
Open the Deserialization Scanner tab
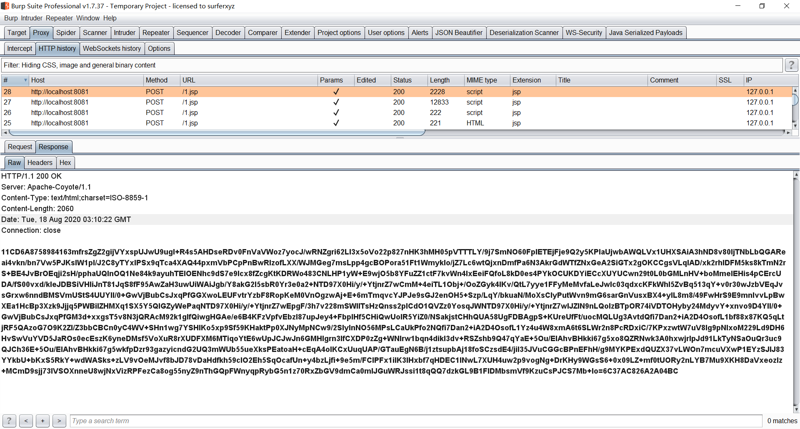524,32
